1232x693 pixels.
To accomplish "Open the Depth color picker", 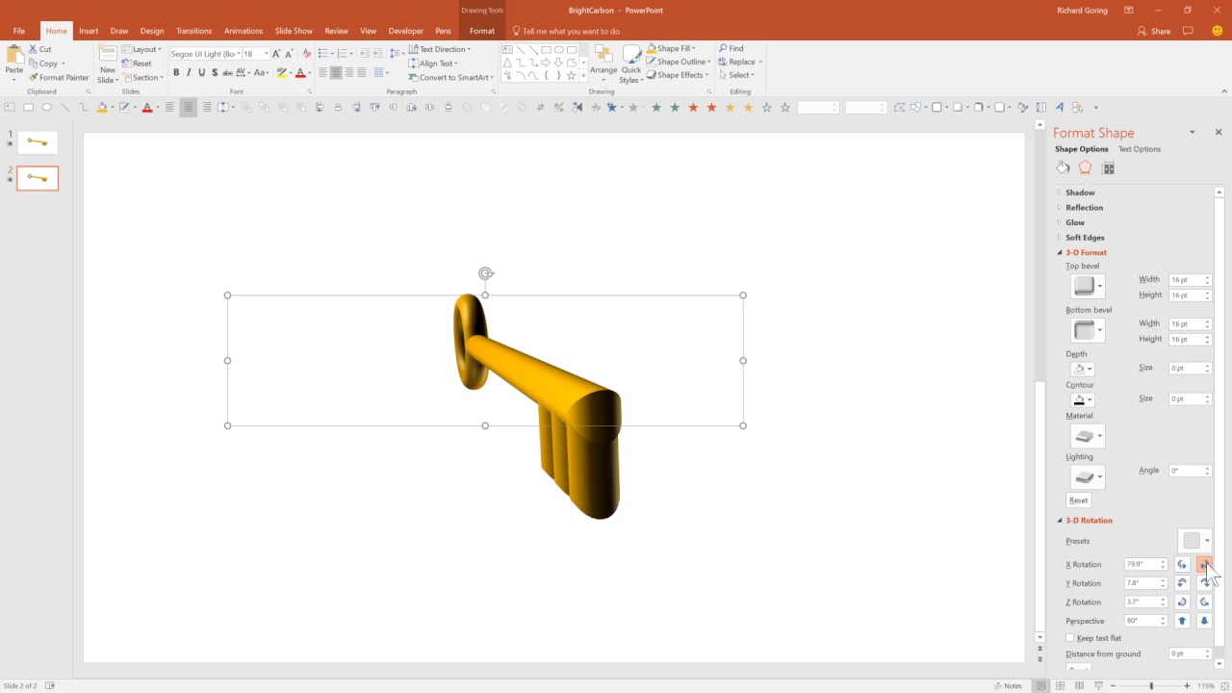I will pyautogui.click(x=1082, y=369).
